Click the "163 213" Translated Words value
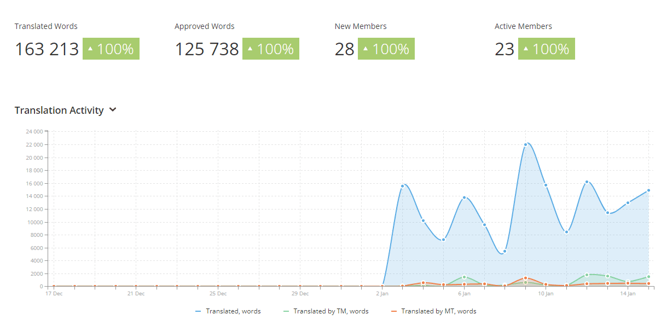Screen dimensions: 661x326 pos(47,49)
